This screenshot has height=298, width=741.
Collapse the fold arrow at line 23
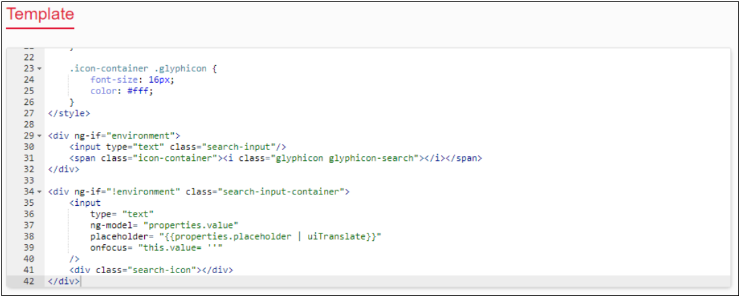pyautogui.click(x=39, y=69)
